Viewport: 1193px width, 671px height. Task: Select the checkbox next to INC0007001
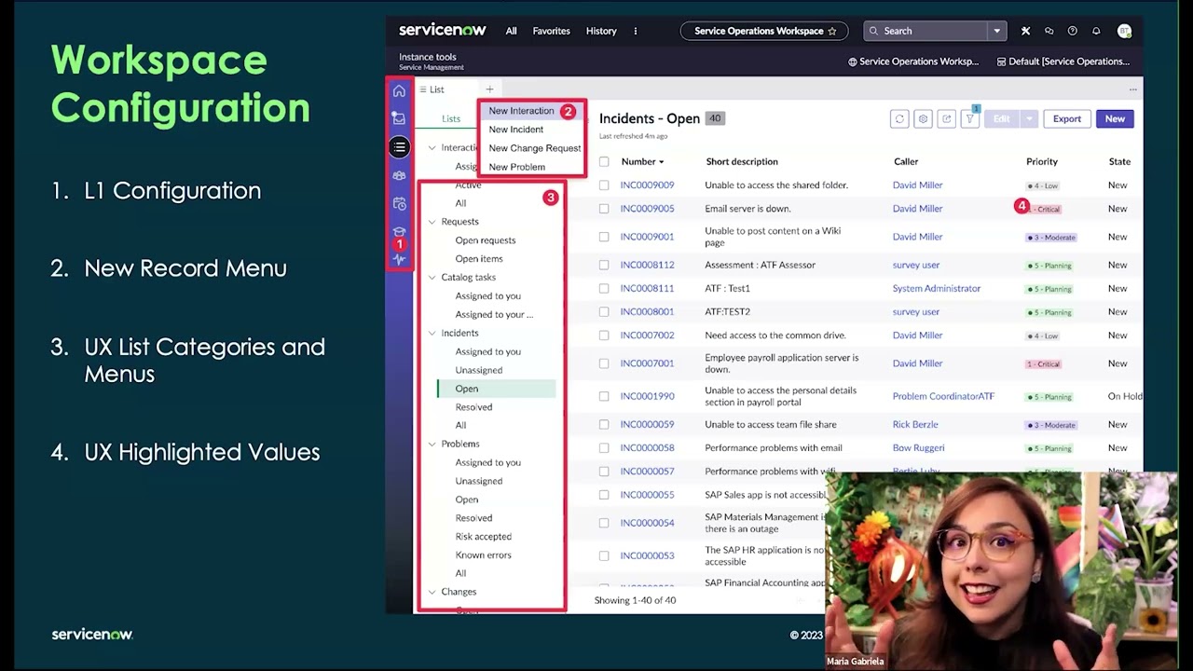604,363
